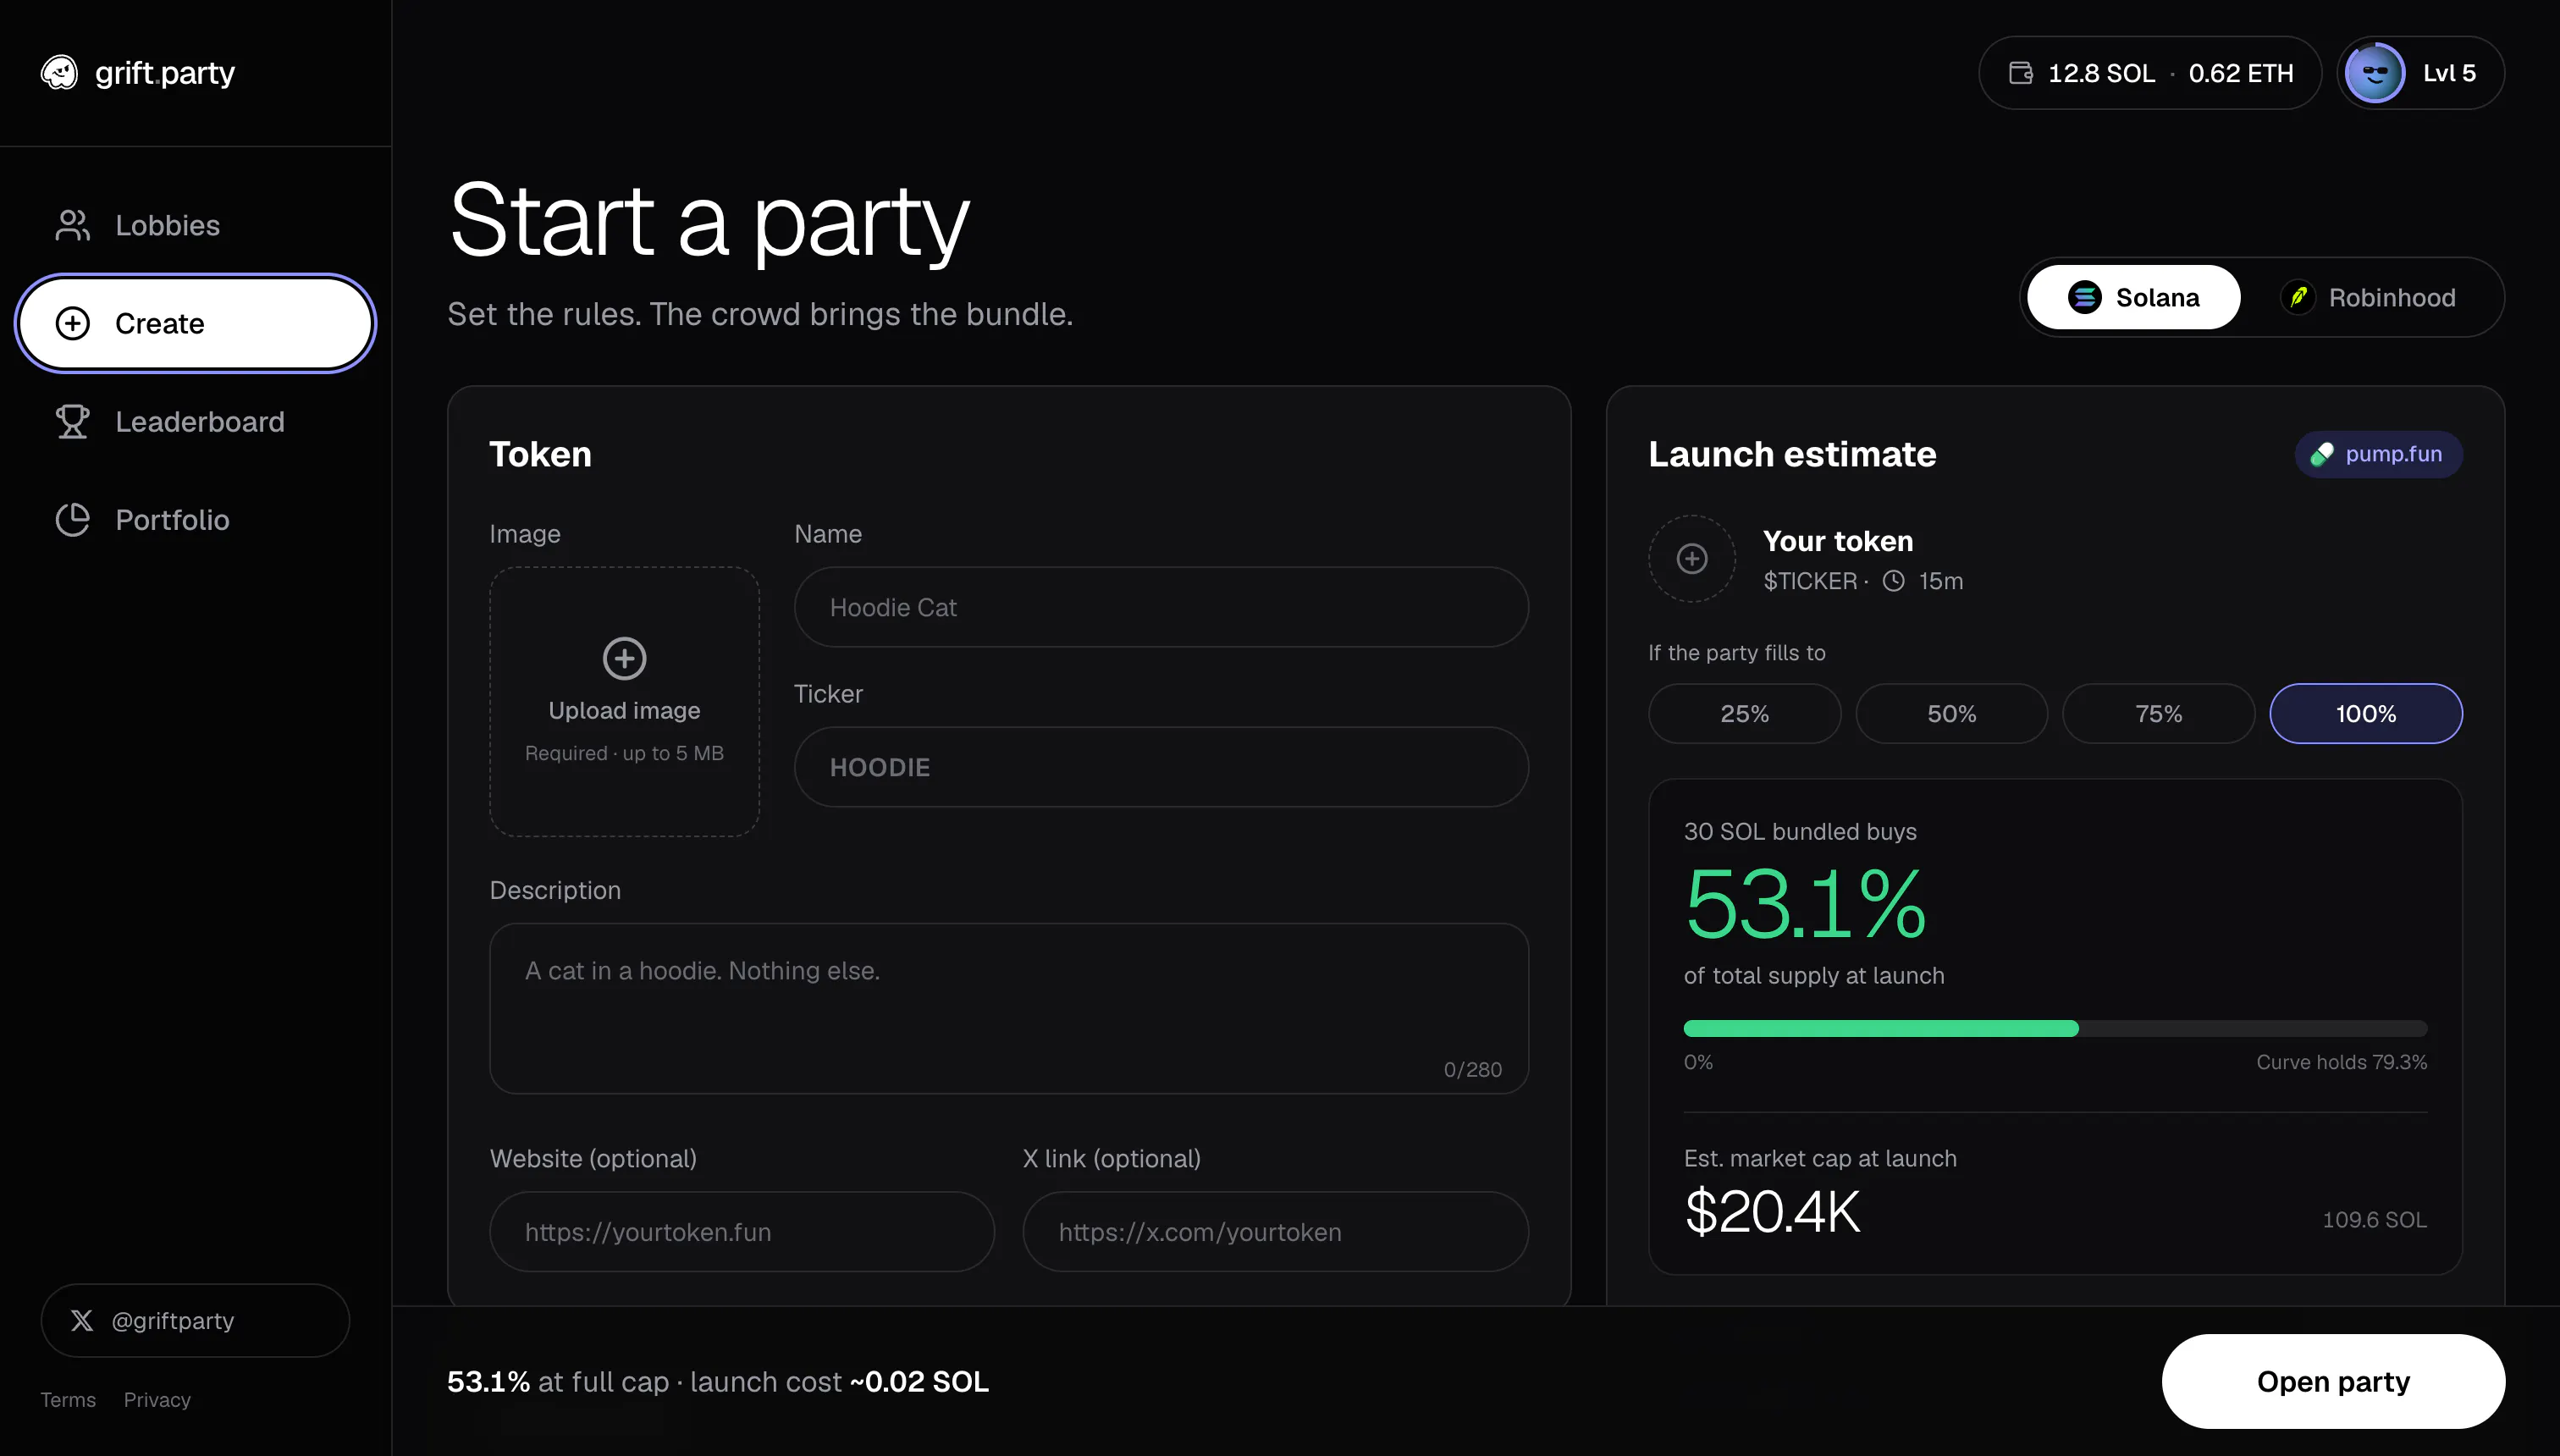The image size is (2560, 1456).
Task: Click the Robinhood feather icon
Action: tap(2298, 297)
